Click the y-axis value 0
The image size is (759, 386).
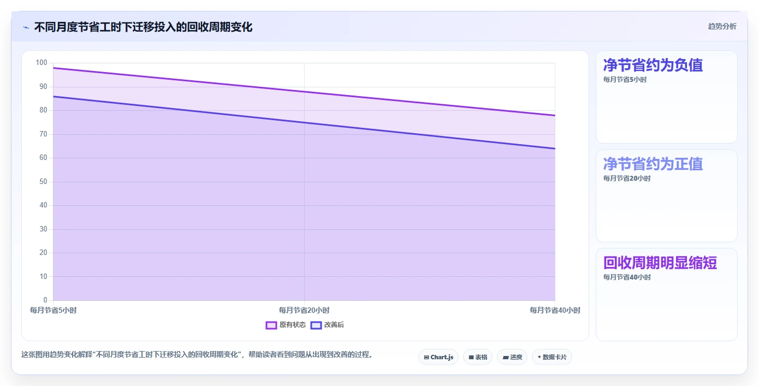click(45, 300)
